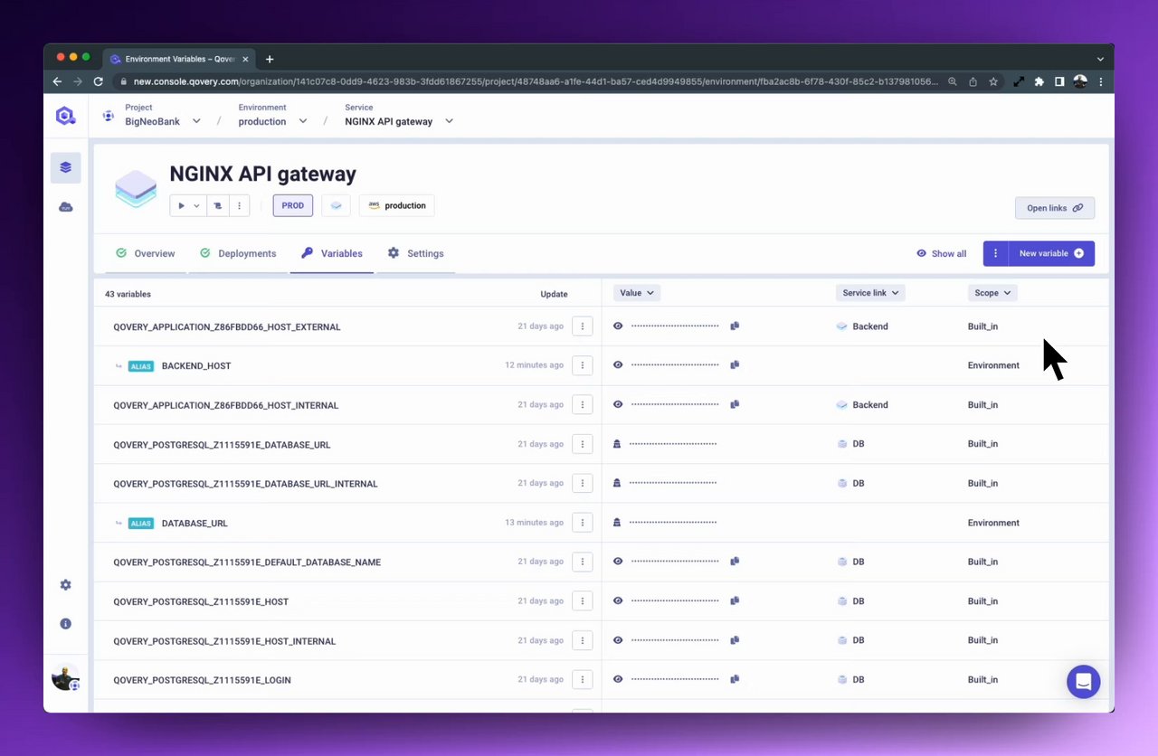Open the clusters cloud icon in sidebar
Viewport: 1158px width, 756px height.
pyautogui.click(x=65, y=207)
